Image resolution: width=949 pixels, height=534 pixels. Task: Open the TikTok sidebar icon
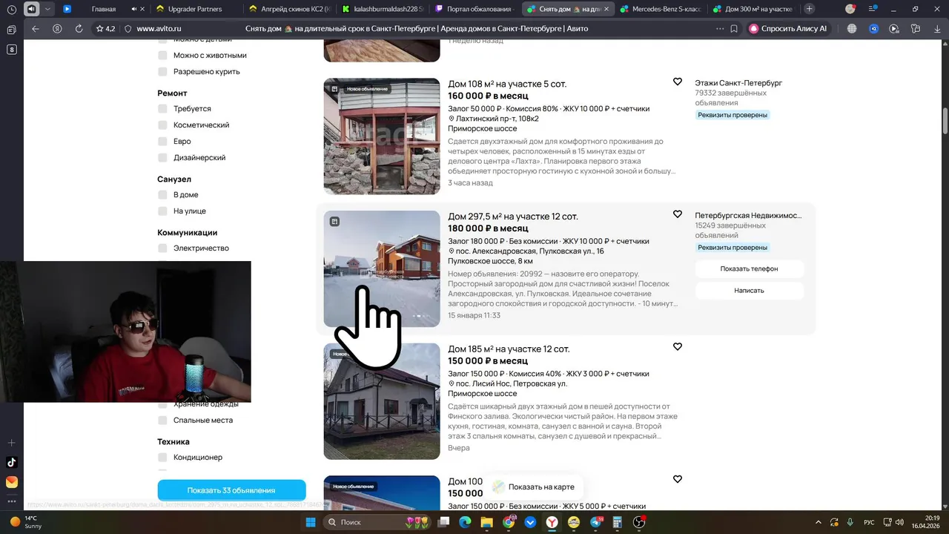pyautogui.click(x=11, y=462)
